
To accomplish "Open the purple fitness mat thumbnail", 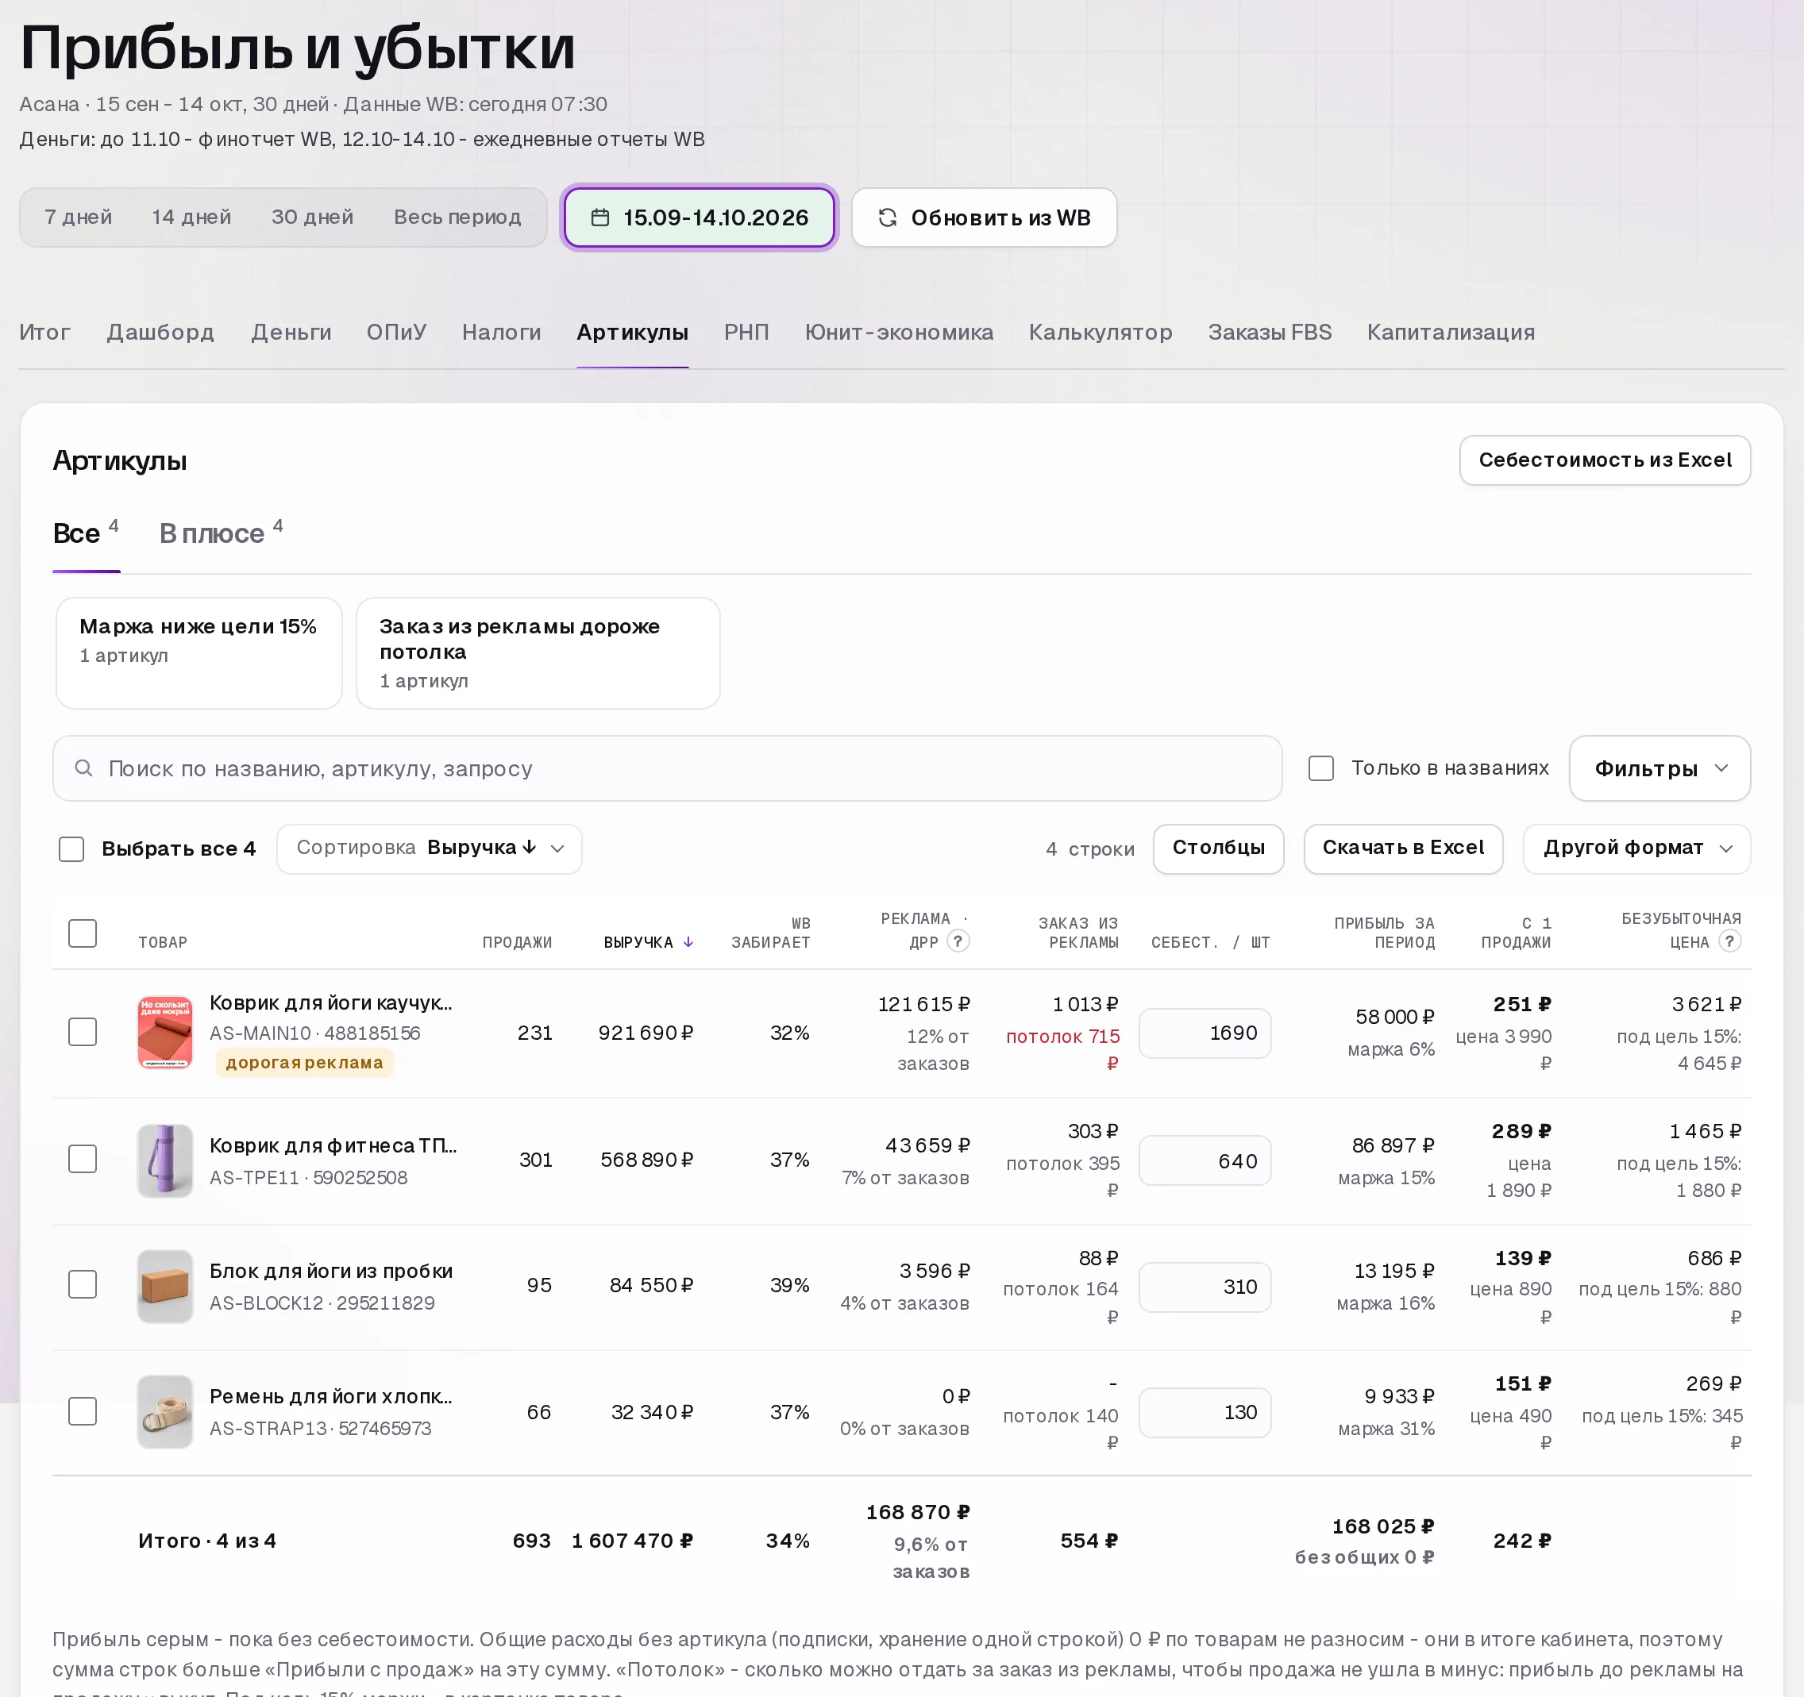I will [x=164, y=1160].
